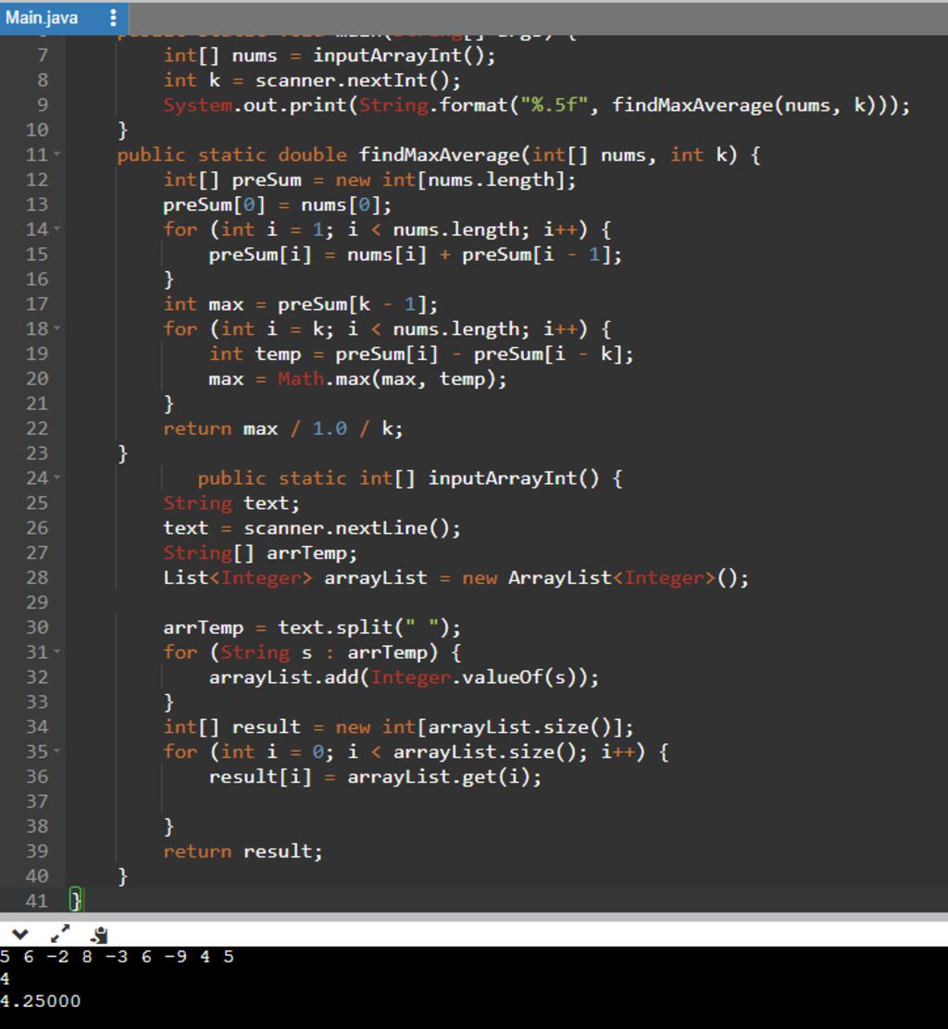The image size is (948, 1029).
Task: Click the closing brace on line 41
Action: point(76,899)
